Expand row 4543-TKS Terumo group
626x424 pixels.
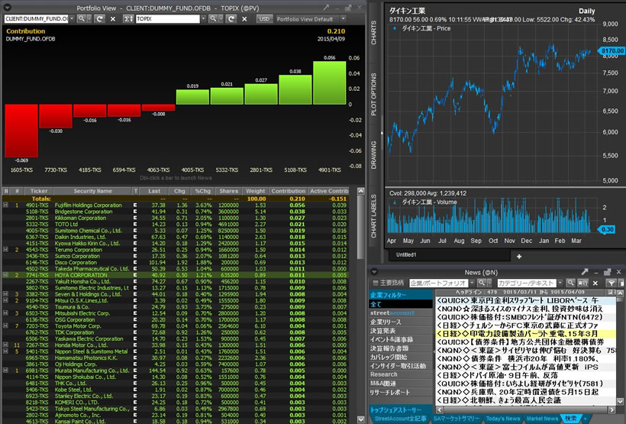point(5,249)
